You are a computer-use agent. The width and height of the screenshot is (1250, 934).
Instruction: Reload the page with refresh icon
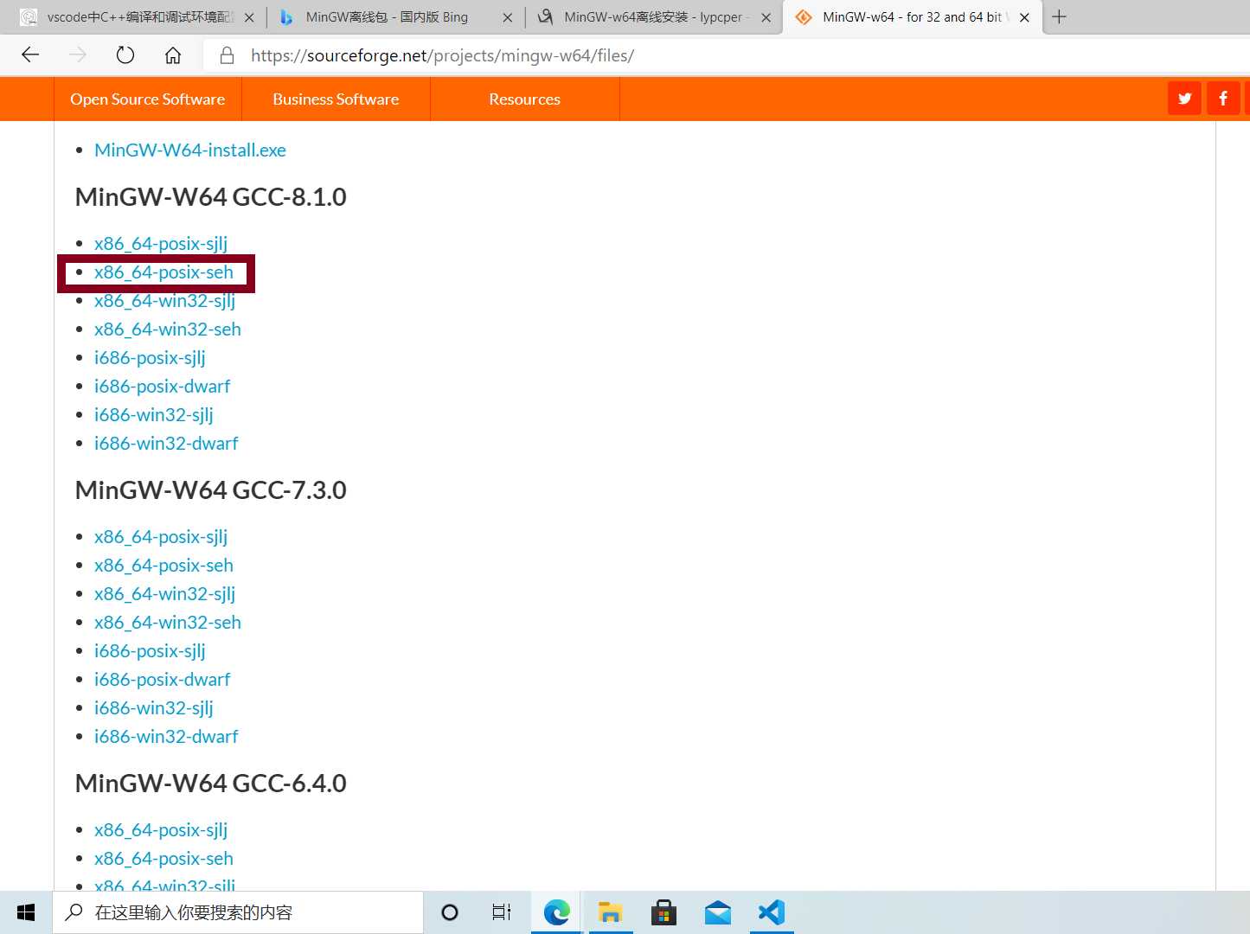pos(125,55)
